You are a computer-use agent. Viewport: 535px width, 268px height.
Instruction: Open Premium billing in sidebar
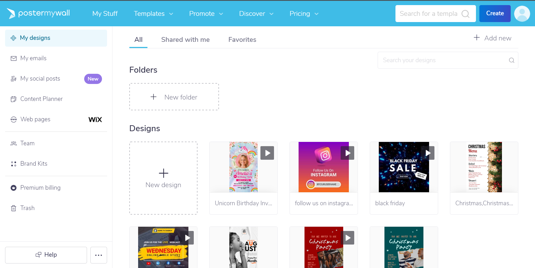point(40,188)
